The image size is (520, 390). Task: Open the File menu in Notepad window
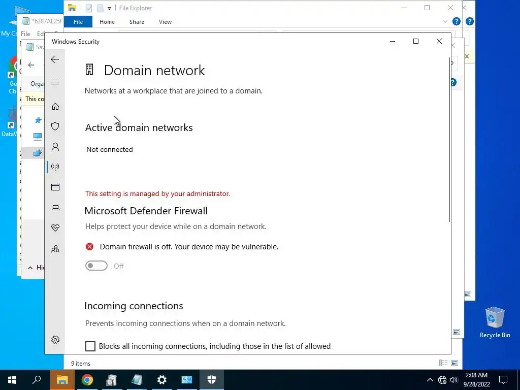(x=25, y=34)
